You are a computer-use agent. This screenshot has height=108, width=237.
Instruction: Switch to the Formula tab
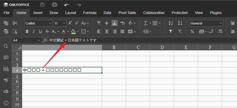(x=90, y=13)
